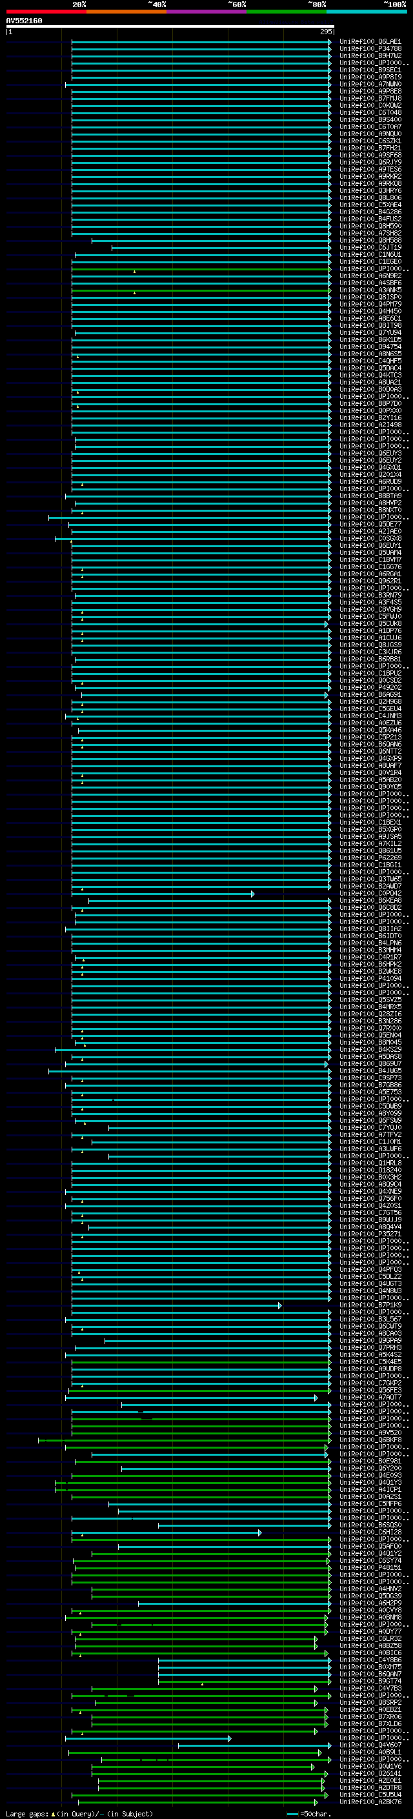413x1819 pixels.
Task: Select the UniRef100_Q8SRP2 label
Action: click(370, 1702)
